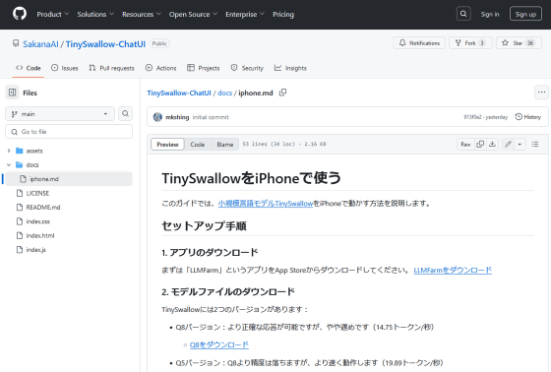Open the Security tab
The height and width of the screenshot is (372, 551).
click(247, 68)
